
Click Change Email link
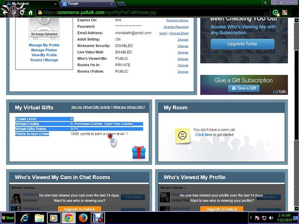tap(179, 33)
